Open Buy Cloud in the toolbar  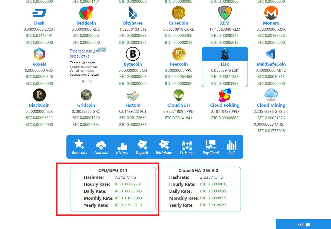[211, 147]
